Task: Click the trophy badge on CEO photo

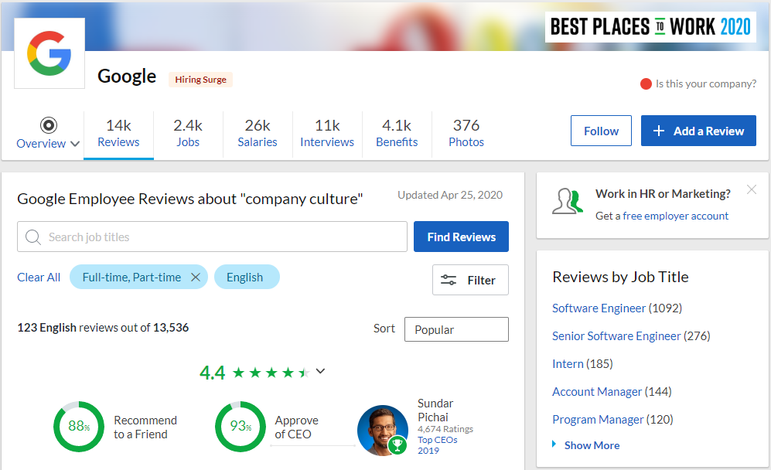Action: [397, 445]
